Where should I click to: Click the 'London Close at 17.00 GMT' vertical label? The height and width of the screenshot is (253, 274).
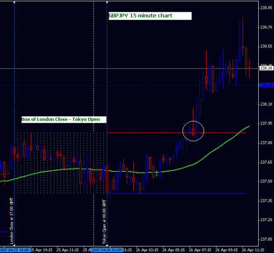[11, 221]
